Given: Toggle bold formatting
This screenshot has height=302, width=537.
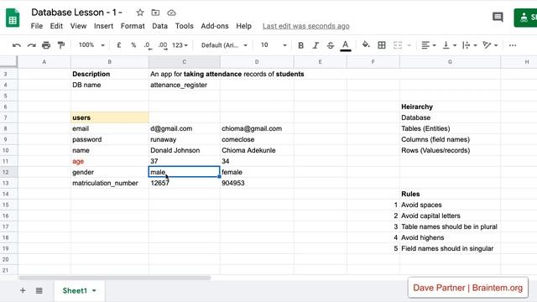Looking at the screenshot, I should (x=300, y=45).
